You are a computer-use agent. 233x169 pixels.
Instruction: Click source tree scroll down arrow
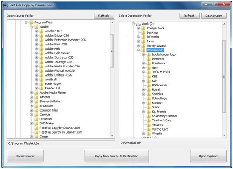112,136
